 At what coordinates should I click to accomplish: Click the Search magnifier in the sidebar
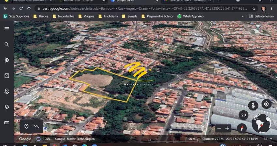point(7,44)
